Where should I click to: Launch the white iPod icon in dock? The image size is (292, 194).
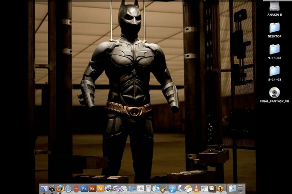(148, 189)
